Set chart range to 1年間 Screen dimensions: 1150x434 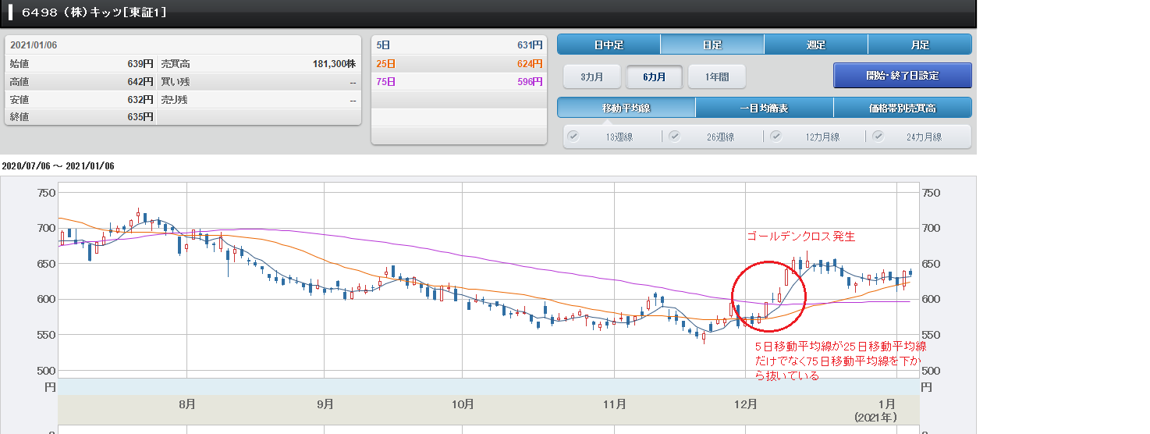(x=717, y=76)
